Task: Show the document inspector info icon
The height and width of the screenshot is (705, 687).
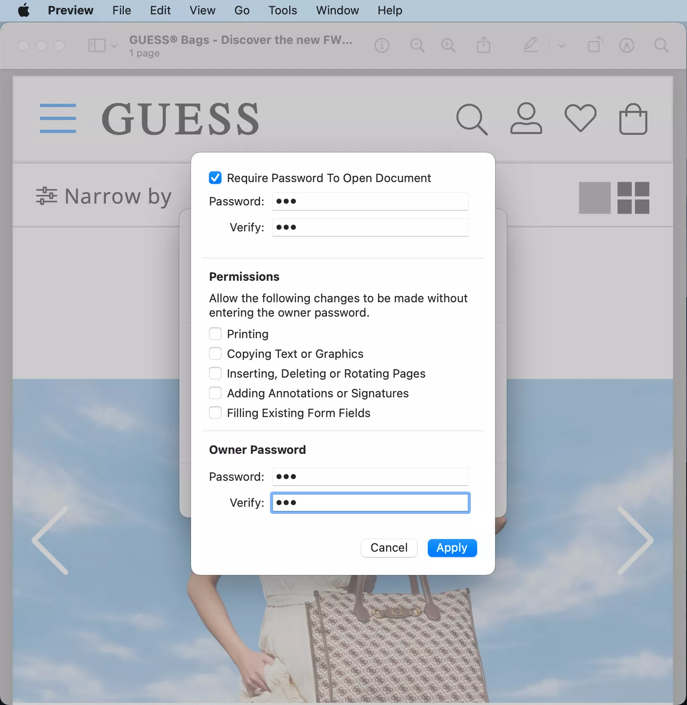Action: click(x=382, y=45)
